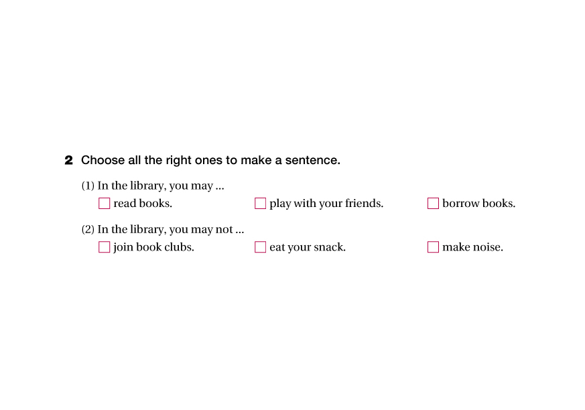Click the 'borrow books.' option text
The image size is (585, 410).
(x=478, y=204)
